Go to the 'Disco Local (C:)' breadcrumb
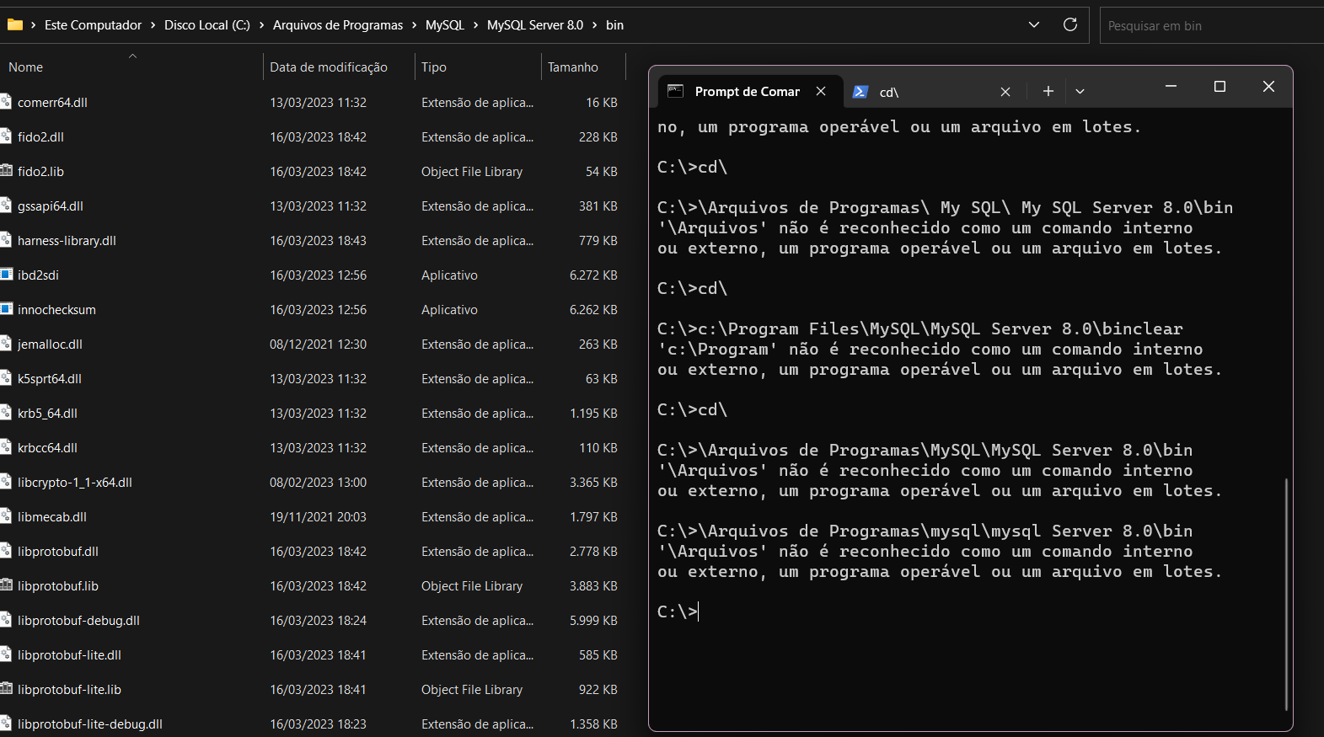The width and height of the screenshot is (1324, 737). [207, 25]
